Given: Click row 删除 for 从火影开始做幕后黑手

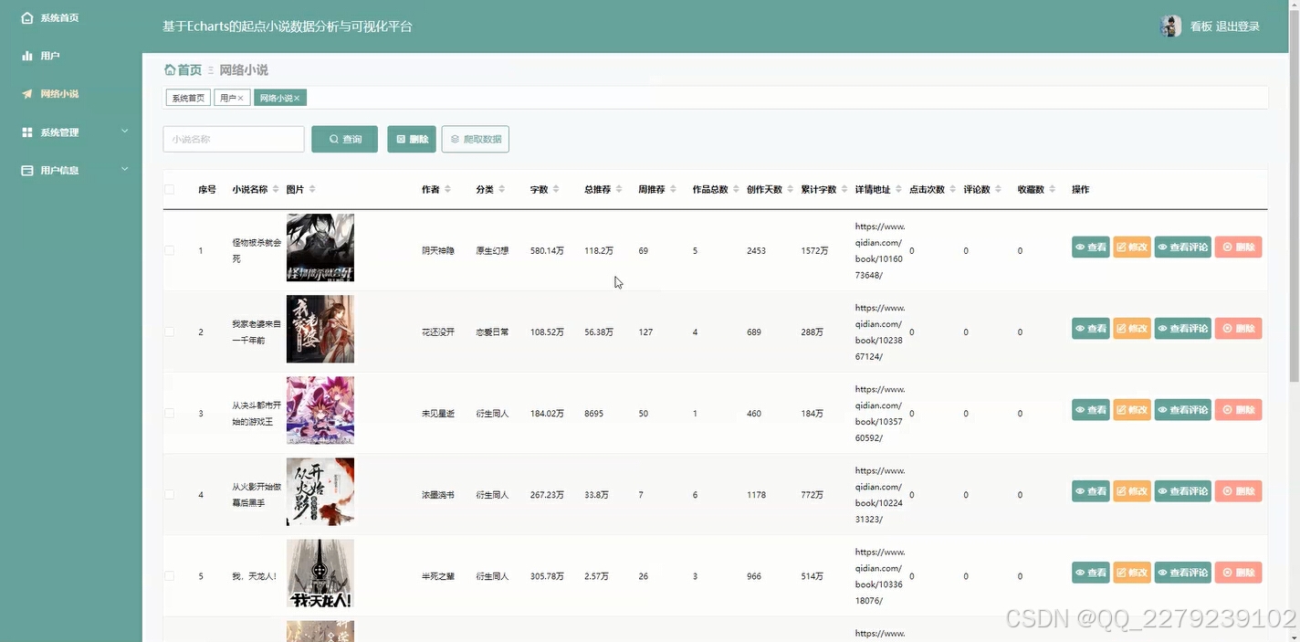Looking at the screenshot, I should (1239, 490).
